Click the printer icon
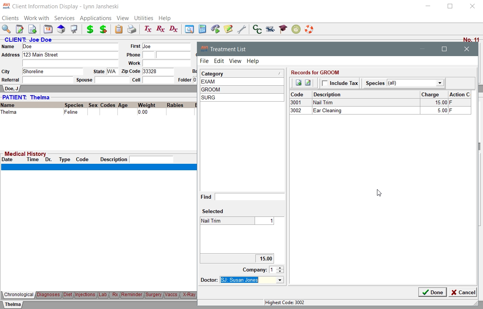Viewport: 483px width, 309px height. point(131,29)
